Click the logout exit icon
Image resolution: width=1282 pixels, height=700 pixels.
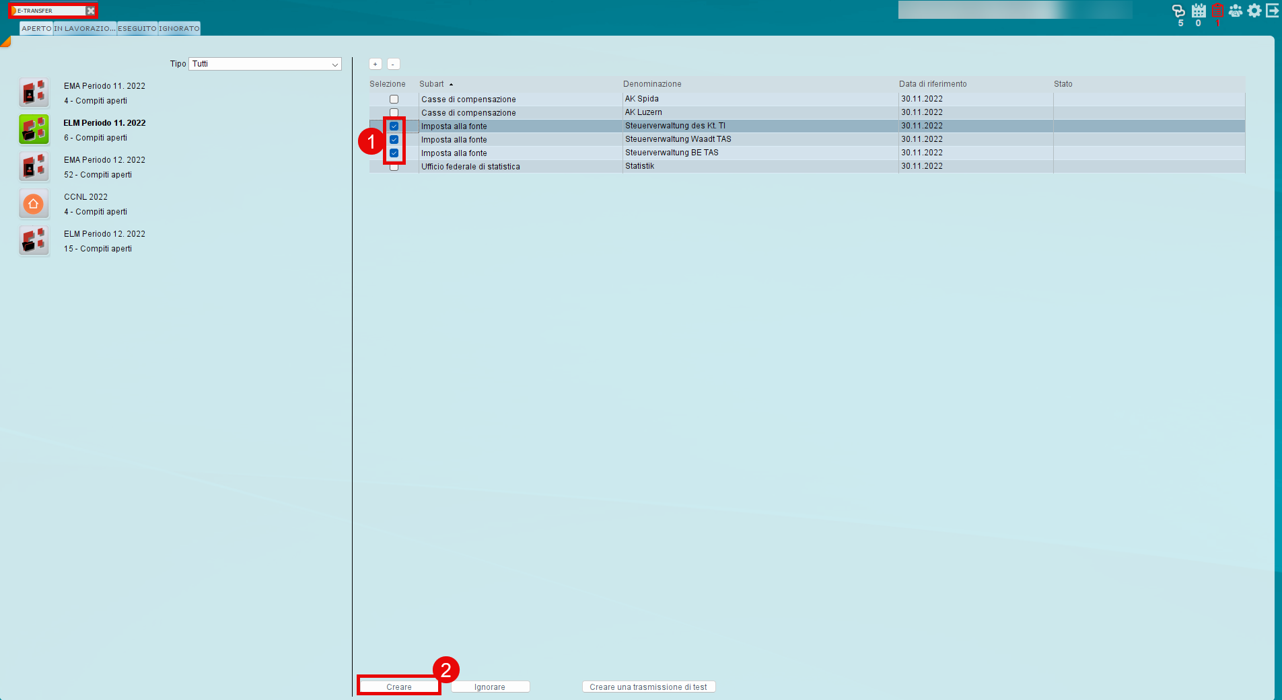(1273, 11)
